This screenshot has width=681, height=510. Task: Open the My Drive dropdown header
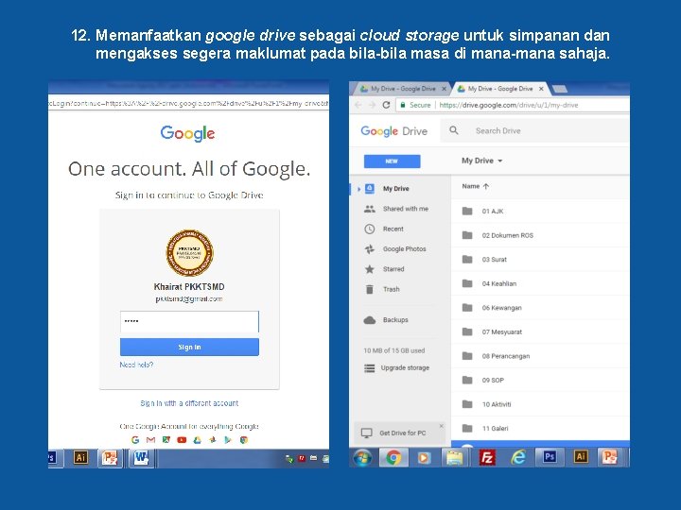click(x=481, y=161)
